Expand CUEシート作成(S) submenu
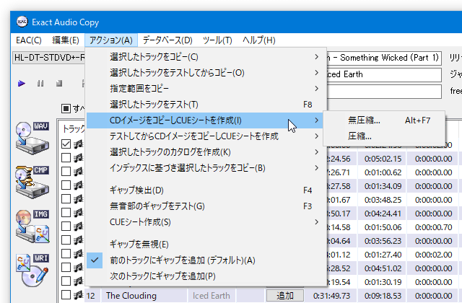This screenshot has height=303, width=462. coord(206,222)
